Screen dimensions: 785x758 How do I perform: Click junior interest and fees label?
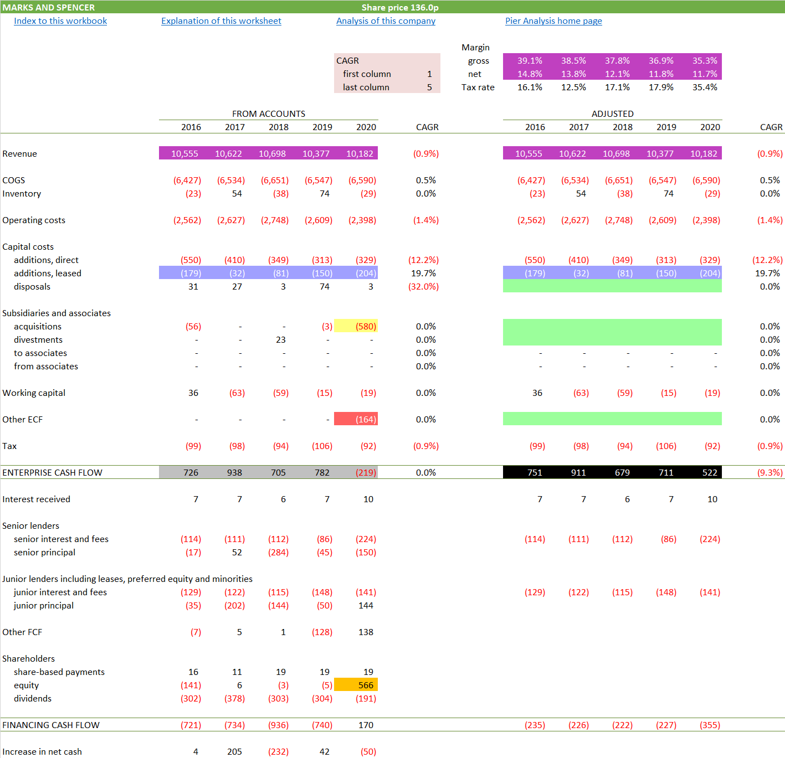(60, 592)
